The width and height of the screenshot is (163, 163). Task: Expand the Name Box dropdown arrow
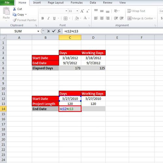38,31
